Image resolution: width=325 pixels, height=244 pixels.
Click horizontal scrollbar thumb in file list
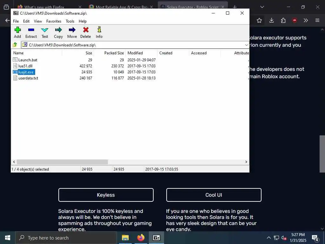tap(62, 162)
